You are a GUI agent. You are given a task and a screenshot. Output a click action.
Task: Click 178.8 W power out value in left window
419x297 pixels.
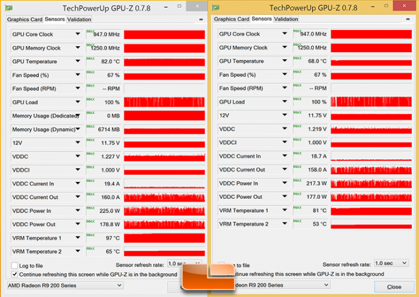point(109,225)
